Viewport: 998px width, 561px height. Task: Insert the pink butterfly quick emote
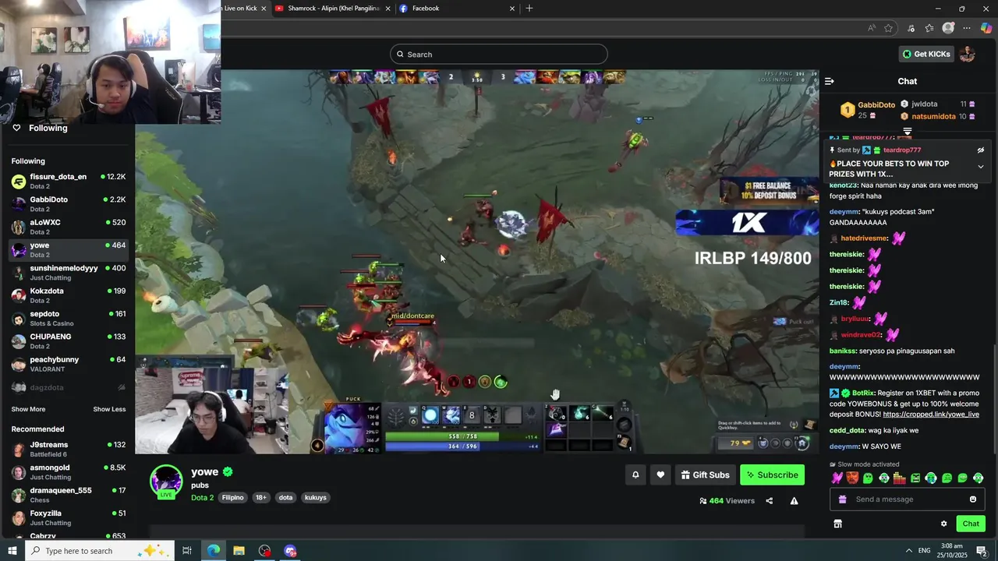837,478
